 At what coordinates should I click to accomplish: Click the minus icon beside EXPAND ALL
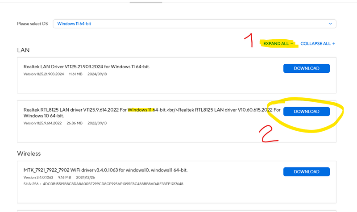click(292, 43)
